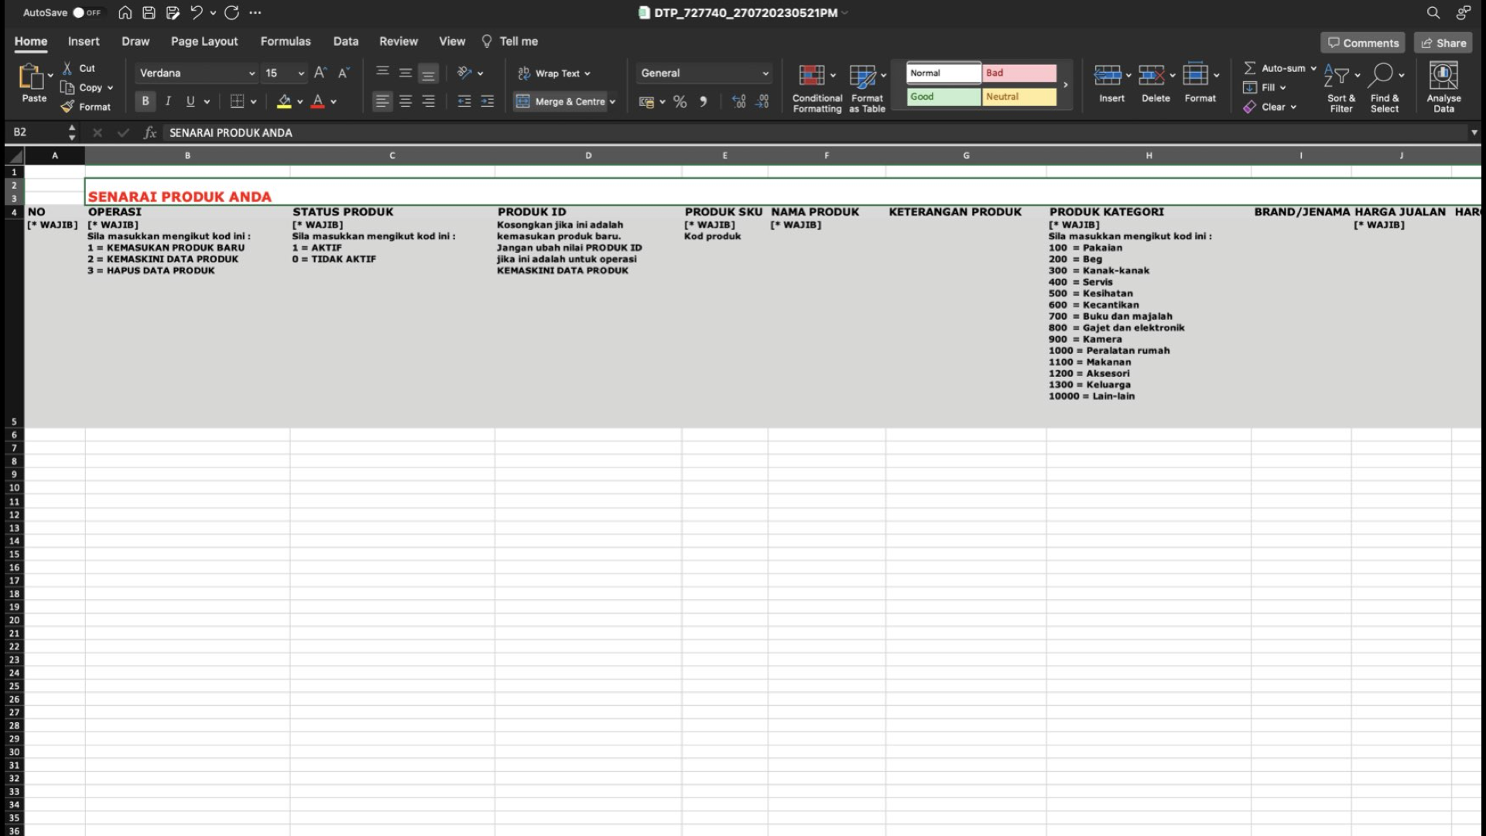Screen dimensions: 1486x836
Task: Open the Insert ribbon tab
Action: point(84,41)
